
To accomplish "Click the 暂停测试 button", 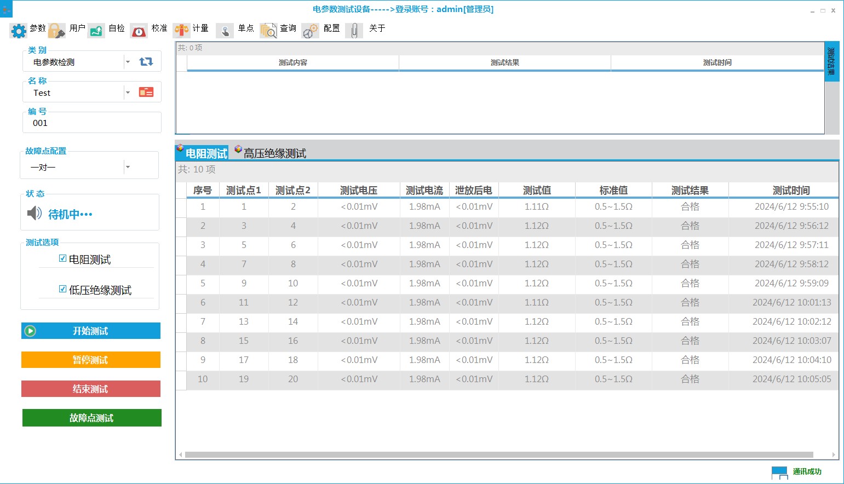I will (x=91, y=360).
